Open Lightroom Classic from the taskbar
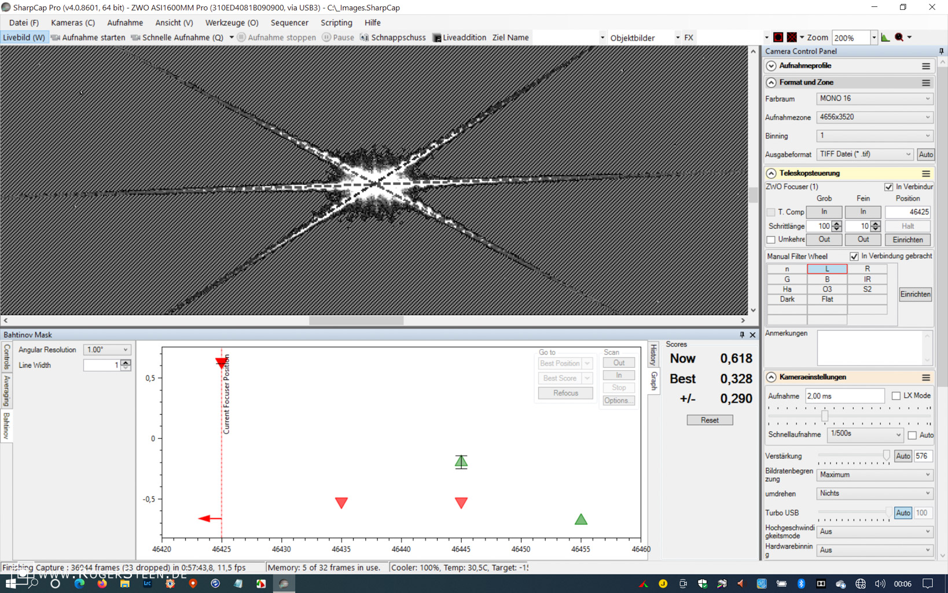 148,584
